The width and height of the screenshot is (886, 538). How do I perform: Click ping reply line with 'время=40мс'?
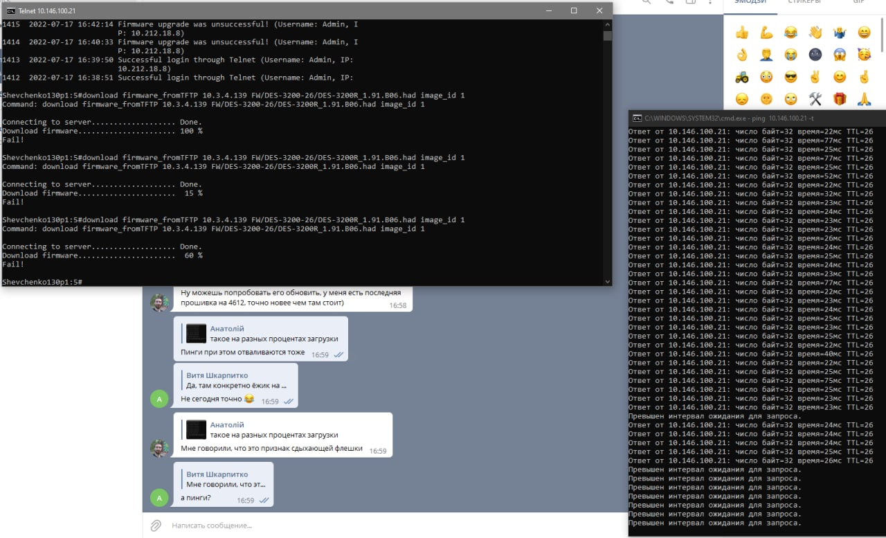click(x=751, y=354)
